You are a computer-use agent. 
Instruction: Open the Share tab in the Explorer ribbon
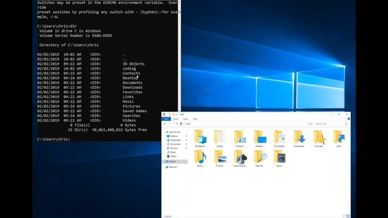tap(186, 119)
